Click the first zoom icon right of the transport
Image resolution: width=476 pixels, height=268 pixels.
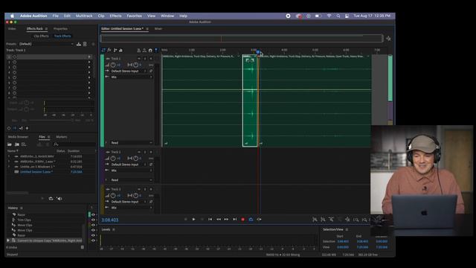pyautogui.click(x=315, y=220)
